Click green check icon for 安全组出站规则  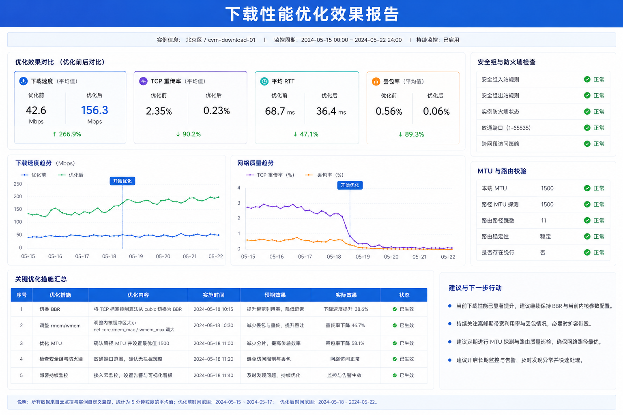pyautogui.click(x=587, y=95)
